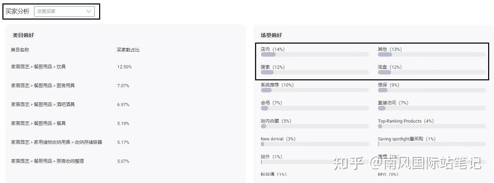Click the New Arrival (3%) label
494x183 pixels.
tap(278, 139)
